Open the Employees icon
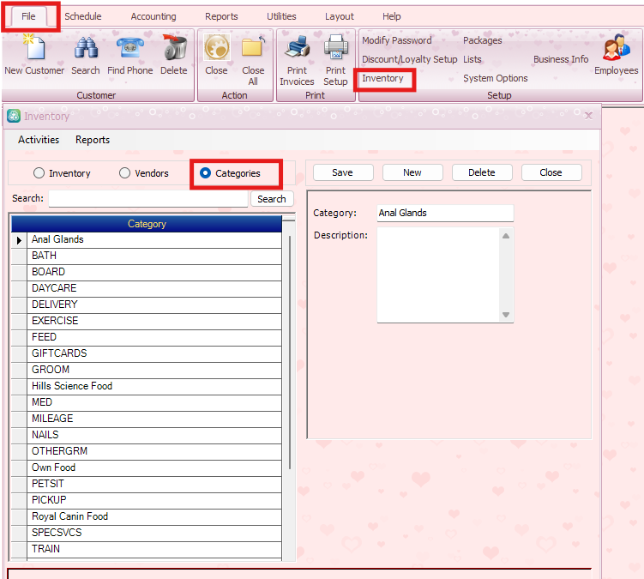This screenshot has width=644, height=579. (616, 50)
